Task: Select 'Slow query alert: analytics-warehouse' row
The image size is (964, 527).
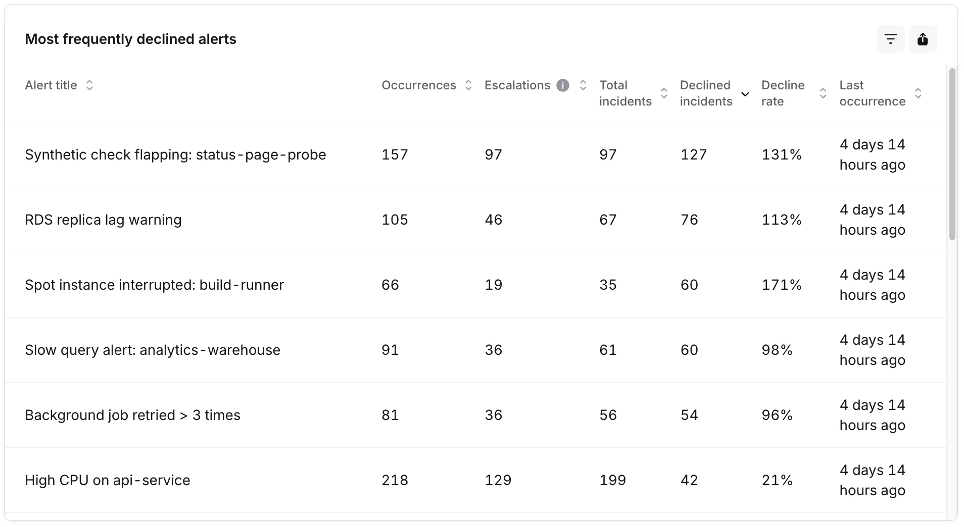Action: pos(475,350)
